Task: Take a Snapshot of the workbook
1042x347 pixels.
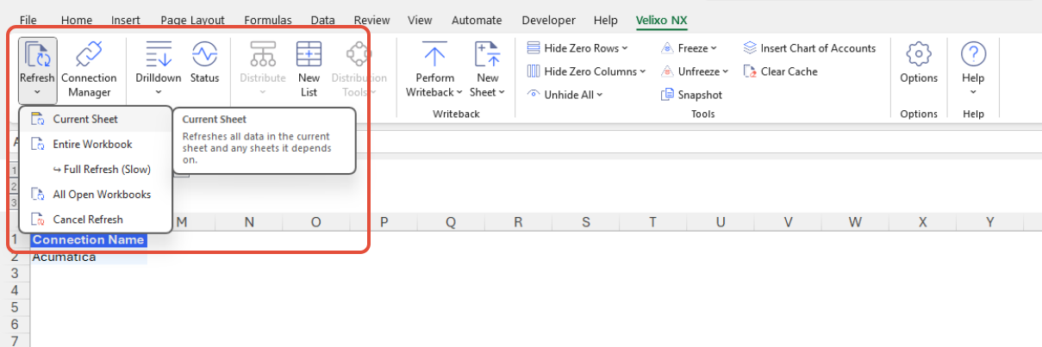Action: (x=691, y=95)
